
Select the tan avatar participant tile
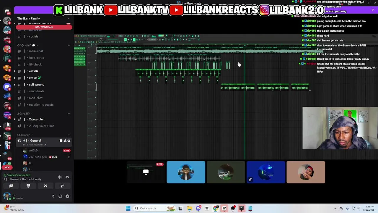pos(306,172)
